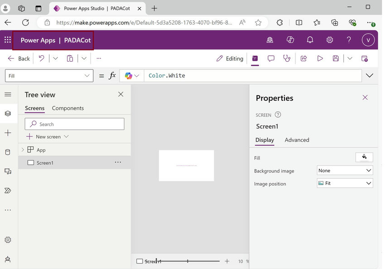Refresh the browser page
Screen dimensions: 385x269
25,23
